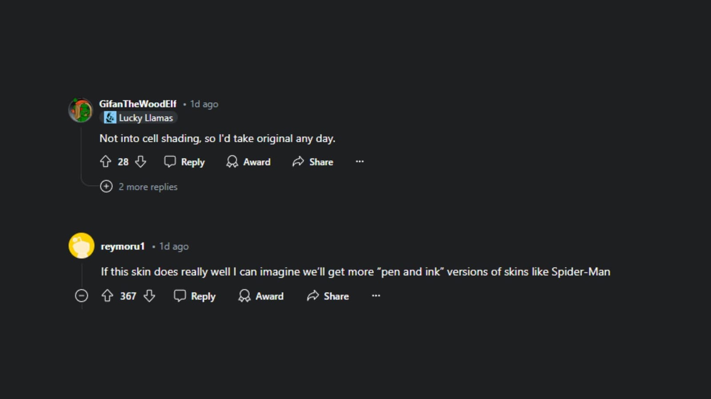Share reymoru1's comment
This screenshot has height=399, width=711.
[328, 296]
